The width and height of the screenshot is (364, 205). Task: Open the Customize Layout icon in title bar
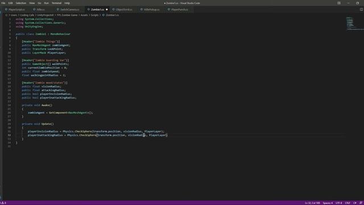point(339,3)
